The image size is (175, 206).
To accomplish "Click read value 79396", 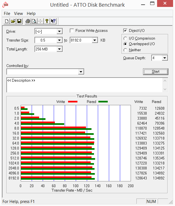I will coord(160,123).
